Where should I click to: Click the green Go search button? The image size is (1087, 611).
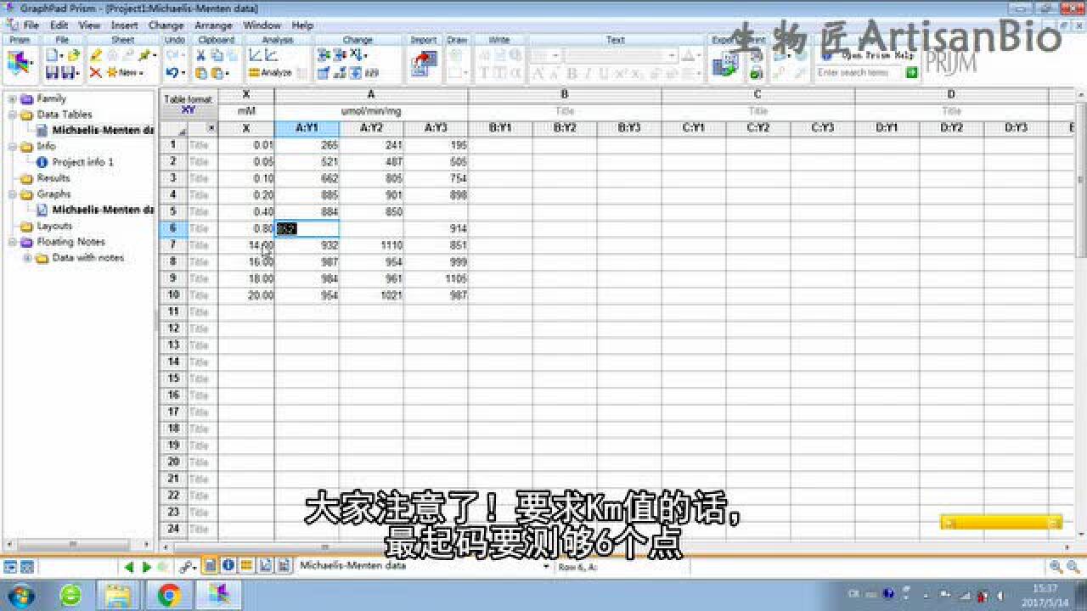tap(911, 74)
